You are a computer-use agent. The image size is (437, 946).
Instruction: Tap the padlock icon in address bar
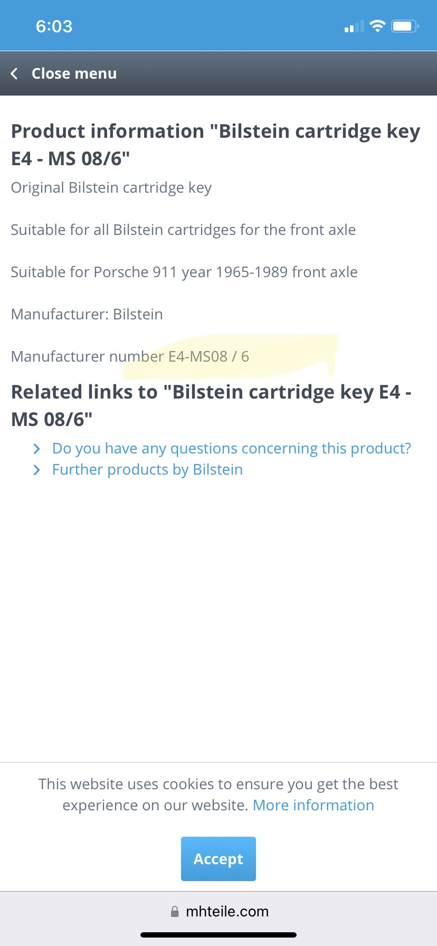pyautogui.click(x=175, y=912)
